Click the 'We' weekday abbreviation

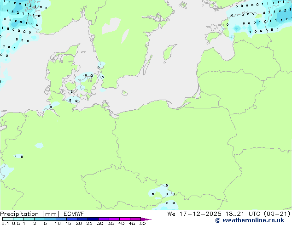tap(171, 214)
